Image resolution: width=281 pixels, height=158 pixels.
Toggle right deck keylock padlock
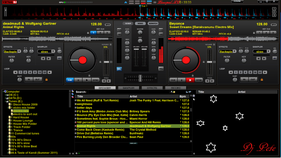(214, 45)
